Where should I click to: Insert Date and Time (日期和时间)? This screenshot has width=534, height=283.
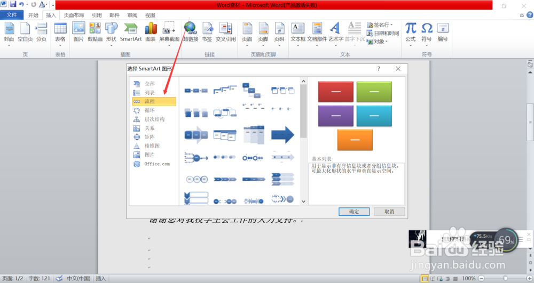tap(383, 33)
